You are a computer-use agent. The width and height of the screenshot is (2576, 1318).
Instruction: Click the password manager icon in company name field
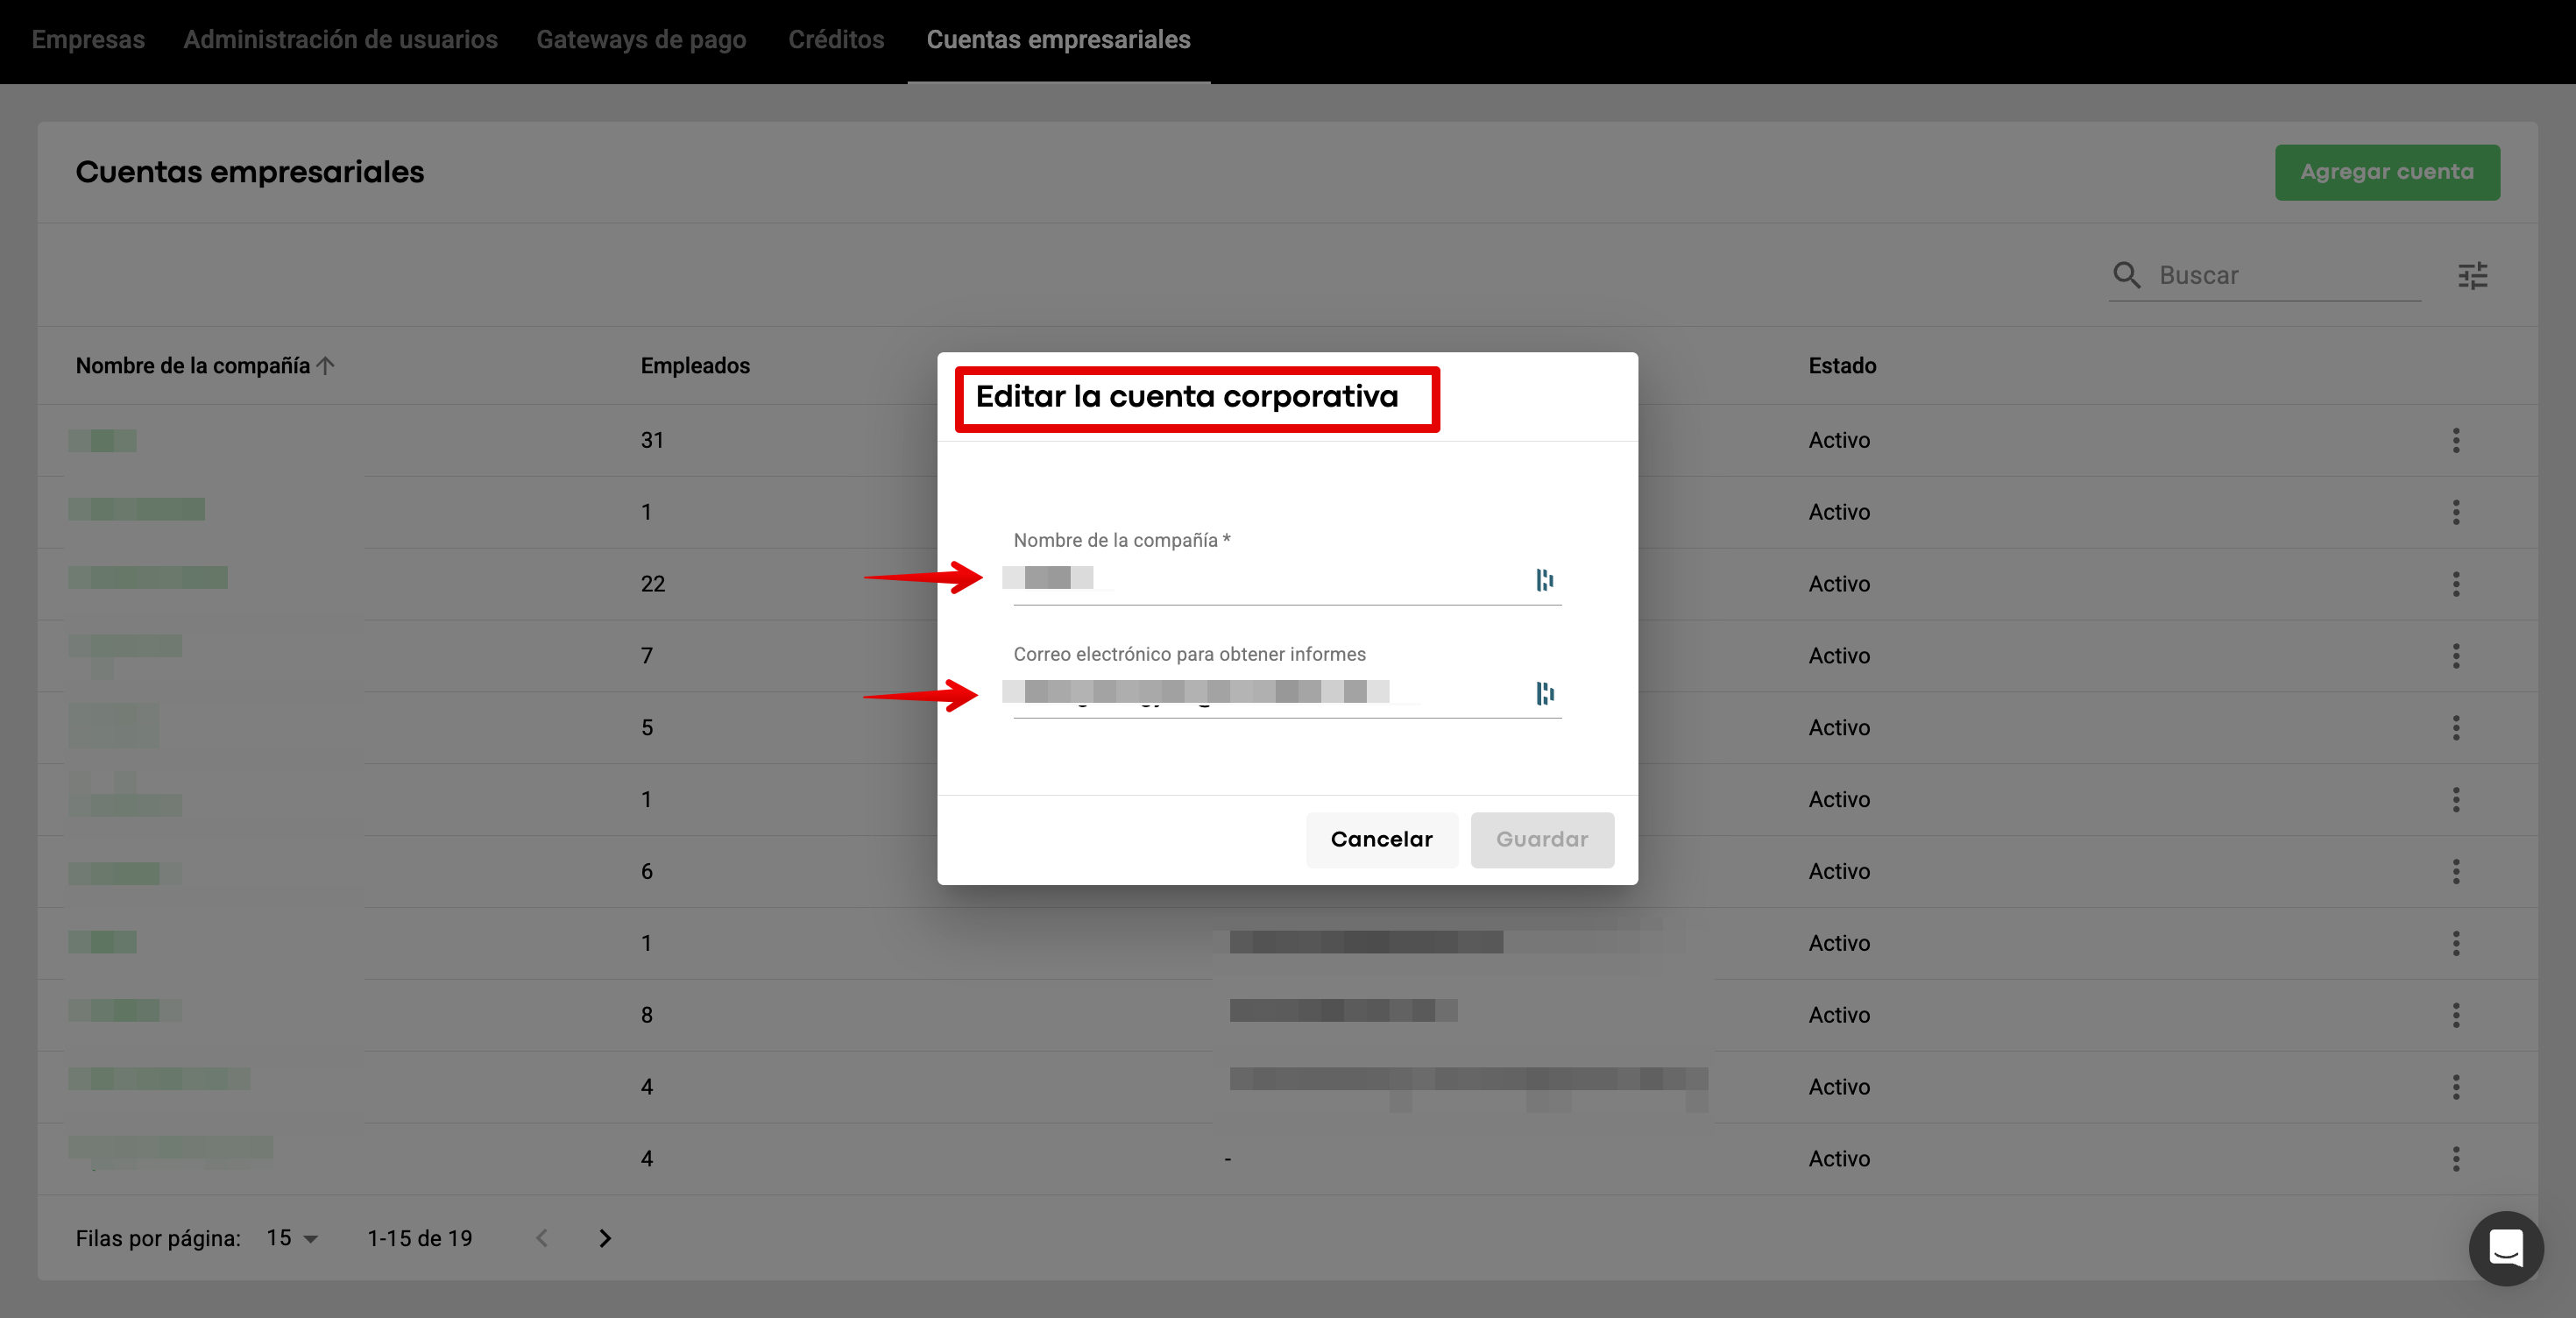tap(1544, 580)
